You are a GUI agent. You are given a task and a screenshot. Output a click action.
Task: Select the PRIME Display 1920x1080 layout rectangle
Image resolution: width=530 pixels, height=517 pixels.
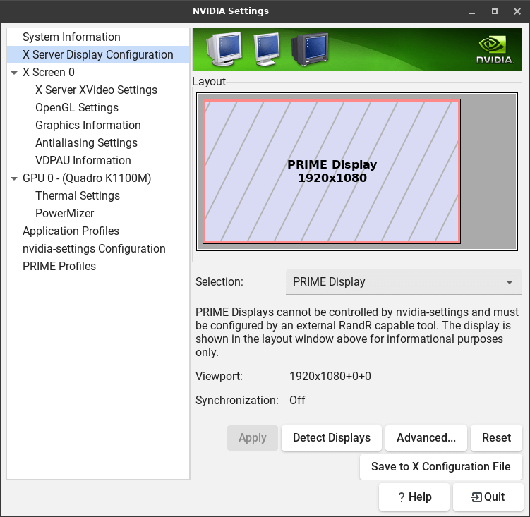point(332,171)
